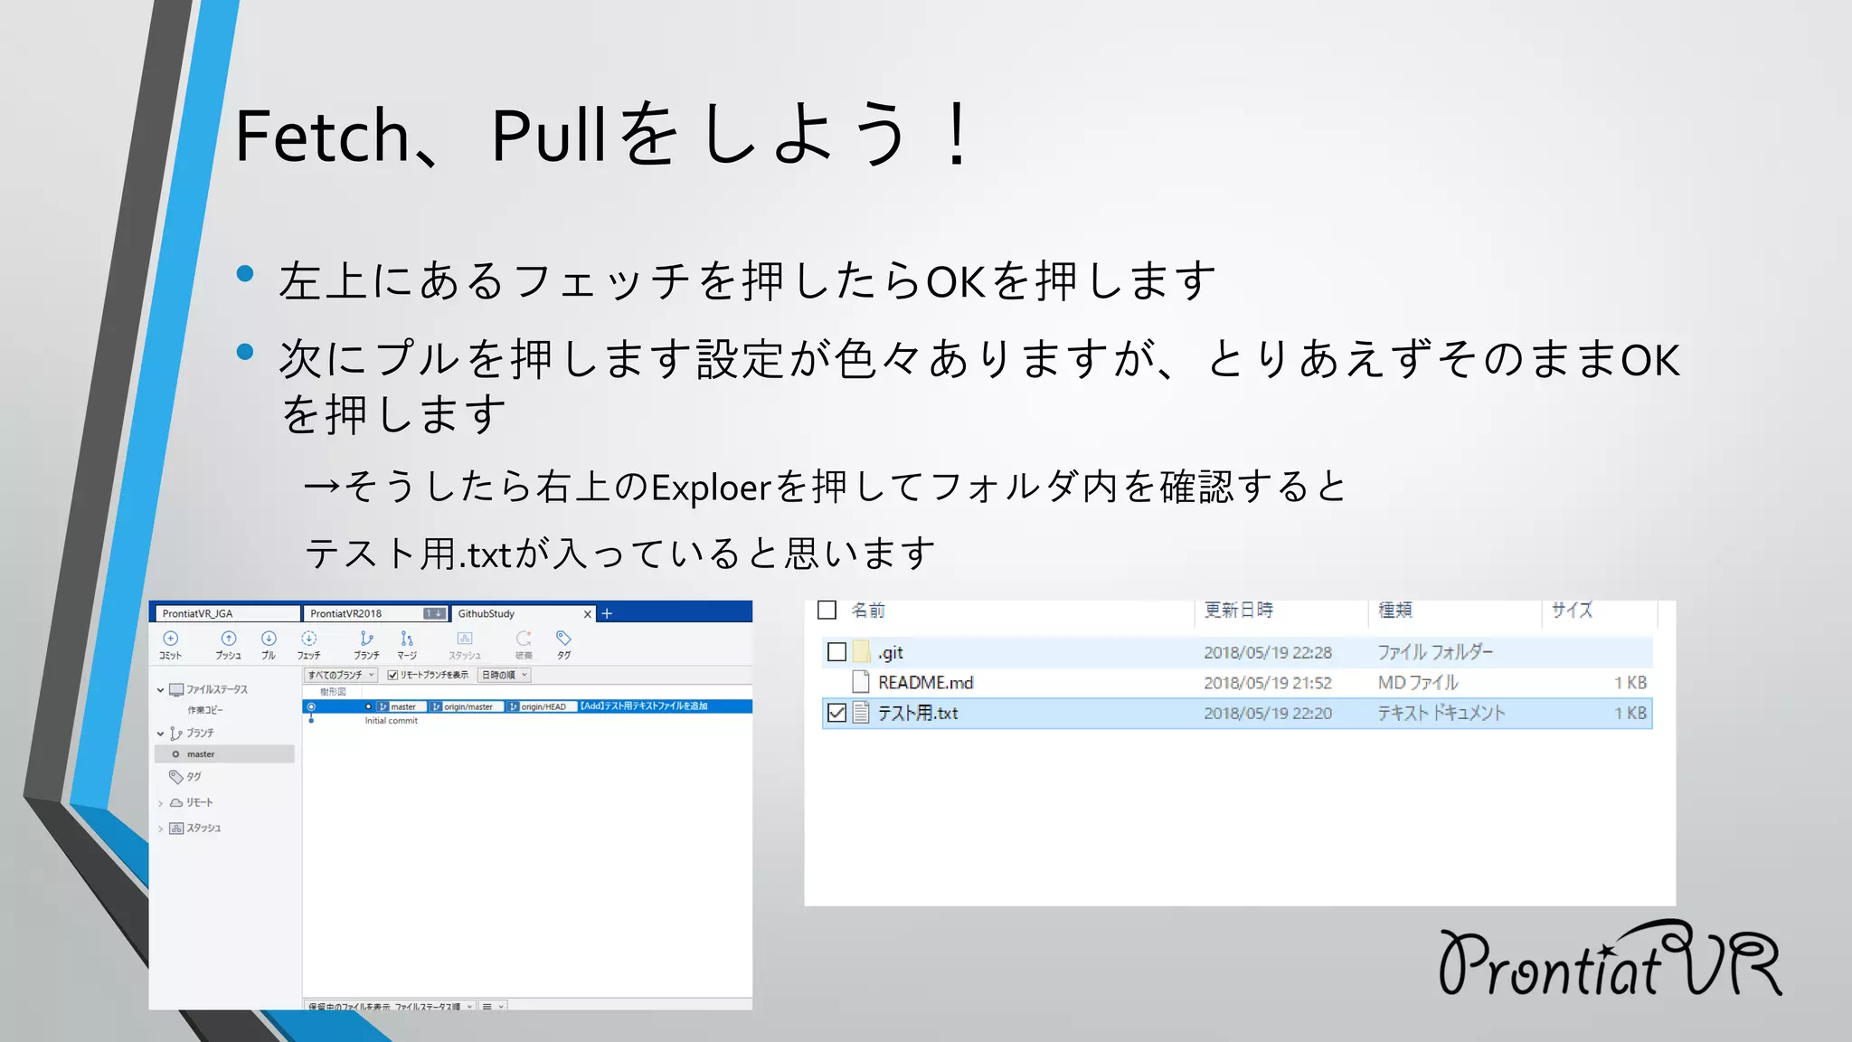1852x1042 pixels.
Task: Select the タグ tag icon in the sidebar
Action: click(176, 776)
